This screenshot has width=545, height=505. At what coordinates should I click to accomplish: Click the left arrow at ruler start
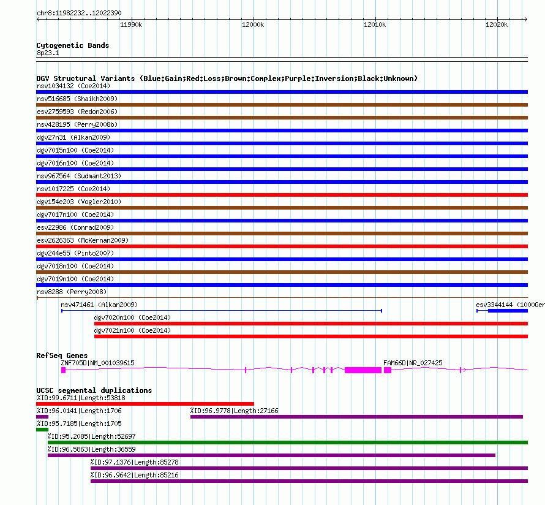38,19
